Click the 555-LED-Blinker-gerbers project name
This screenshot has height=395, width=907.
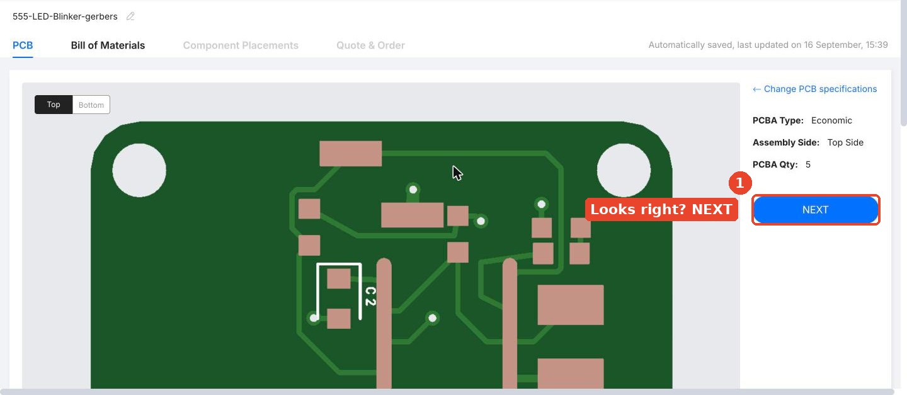pos(65,16)
